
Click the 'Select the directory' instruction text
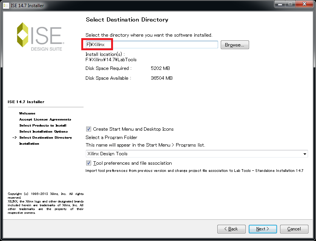pos(149,35)
